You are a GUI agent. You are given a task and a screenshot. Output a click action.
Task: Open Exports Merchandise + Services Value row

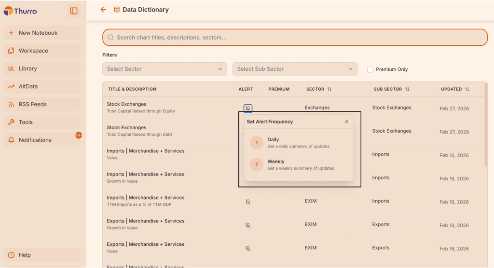[146, 247]
